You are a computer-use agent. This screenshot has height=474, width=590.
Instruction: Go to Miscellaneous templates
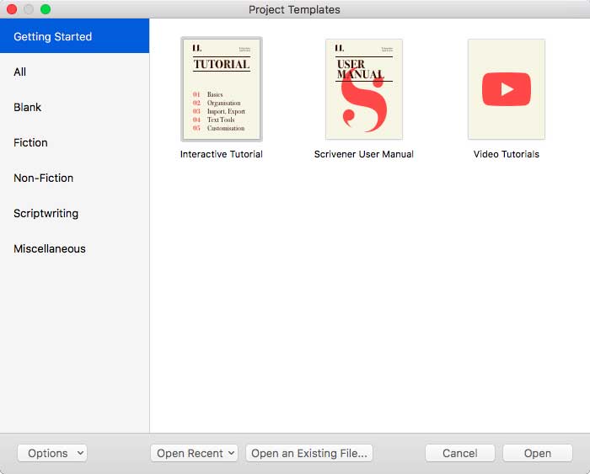coord(74,248)
